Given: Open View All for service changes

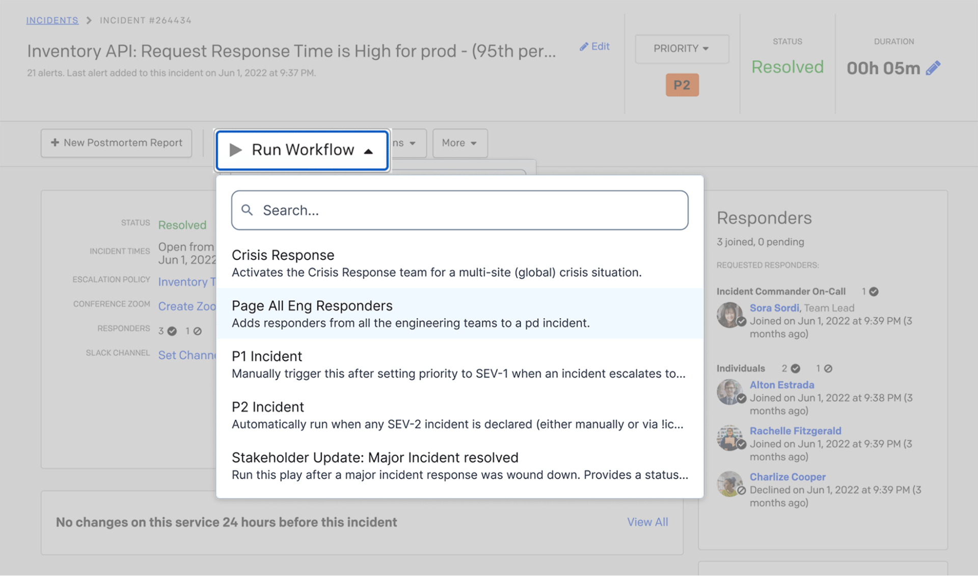Looking at the screenshot, I should 647,522.
